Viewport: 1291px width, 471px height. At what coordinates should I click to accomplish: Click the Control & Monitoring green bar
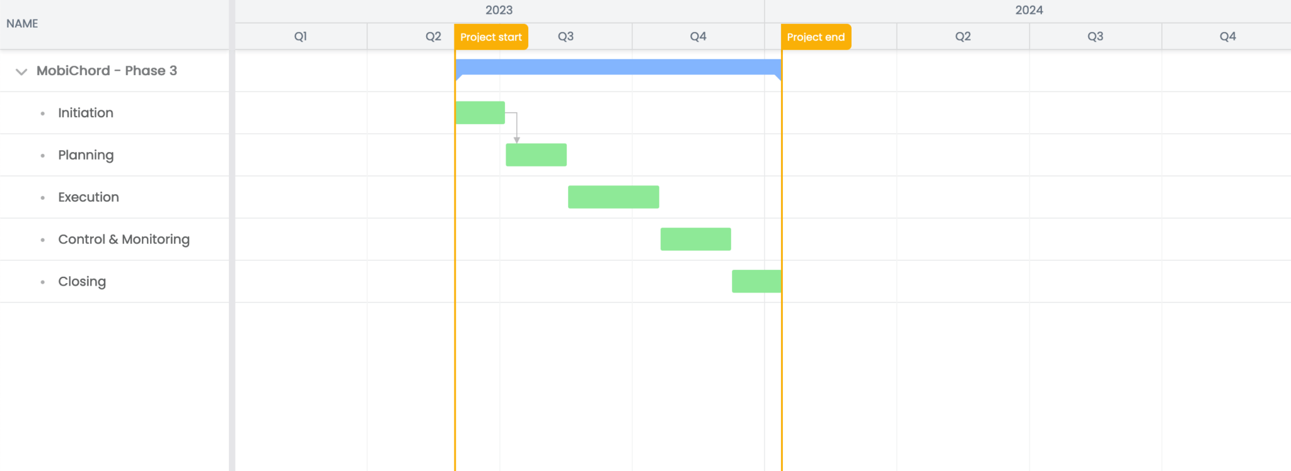696,240
